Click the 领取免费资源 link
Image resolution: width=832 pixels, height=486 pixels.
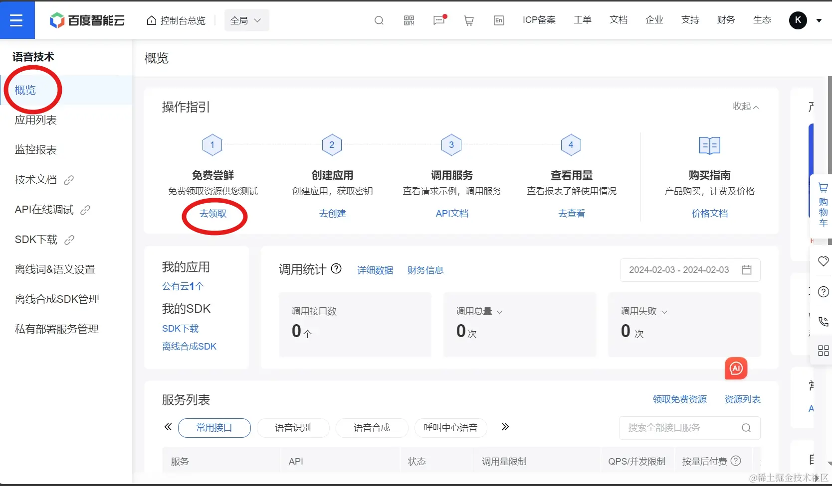coord(680,399)
